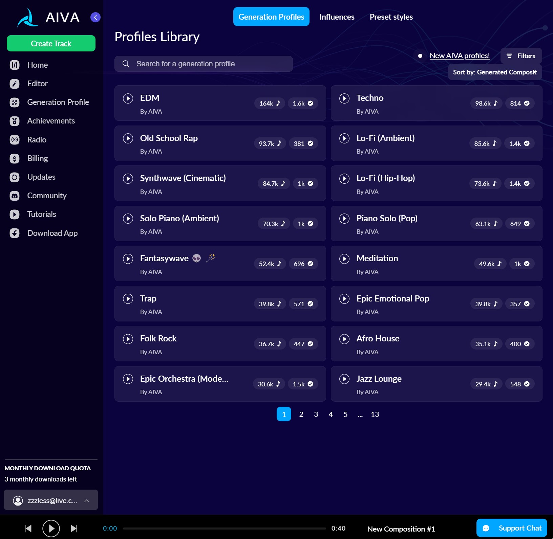Open the Billing page
This screenshot has height=539, width=553.
point(29,158)
